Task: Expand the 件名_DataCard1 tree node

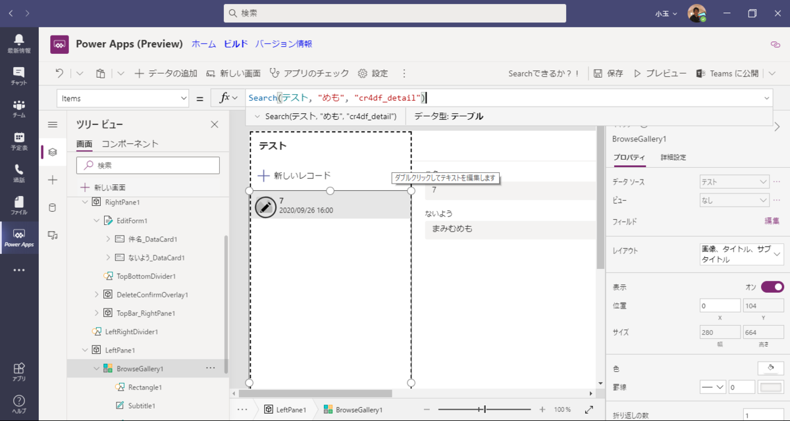Action: 108,239
